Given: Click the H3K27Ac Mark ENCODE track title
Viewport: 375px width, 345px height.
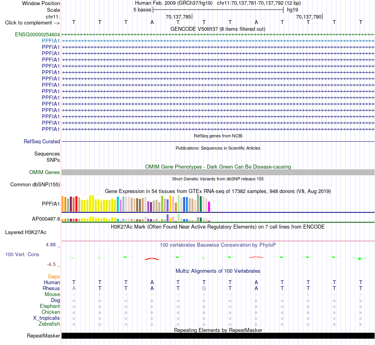Looking at the screenshot, I should (x=218, y=227).
